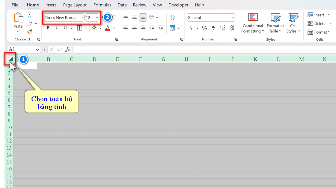Image resolution: width=336 pixels, height=188 pixels.
Task: Toggle Bold formatting
Action: (48, 28)
